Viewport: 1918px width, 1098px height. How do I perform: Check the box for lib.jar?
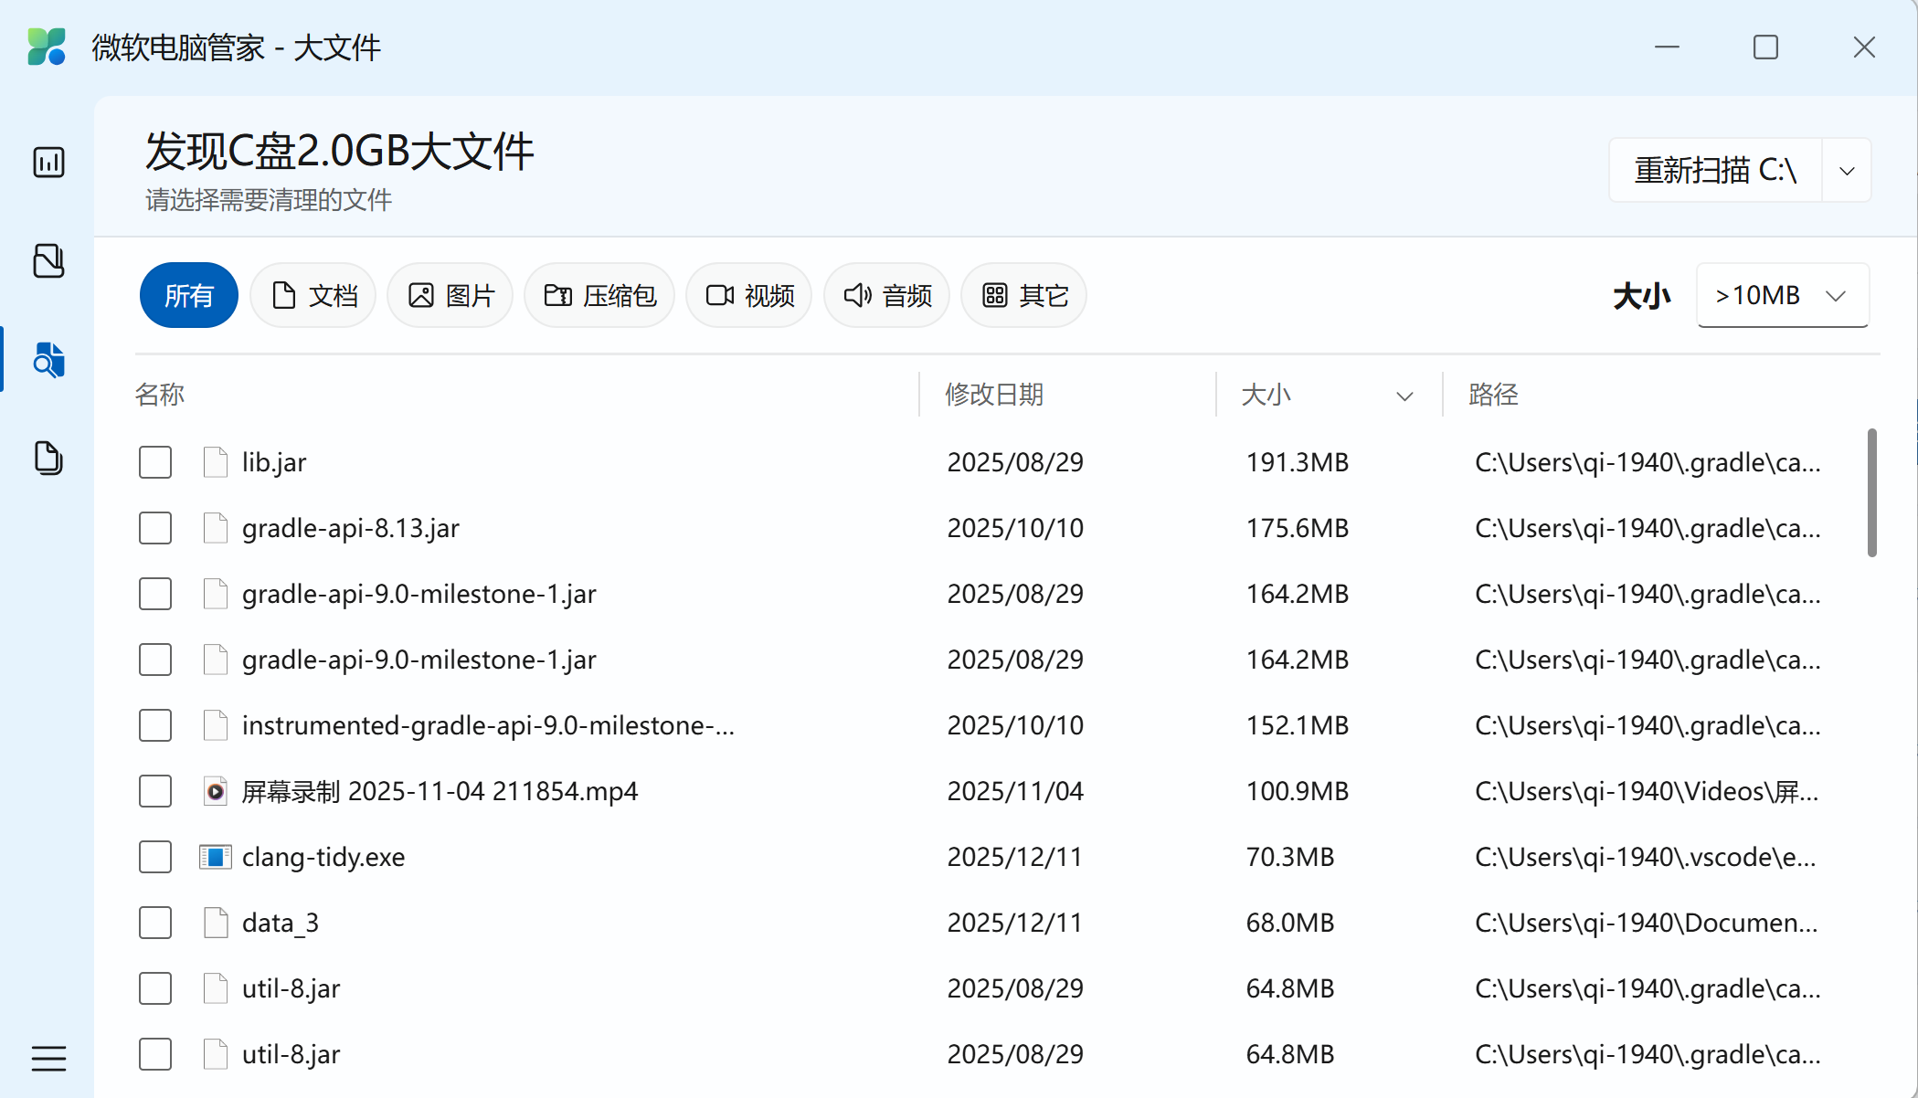[x=155, y=462]
